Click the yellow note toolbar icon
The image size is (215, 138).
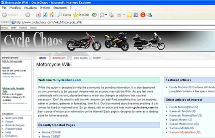[129, 15]
